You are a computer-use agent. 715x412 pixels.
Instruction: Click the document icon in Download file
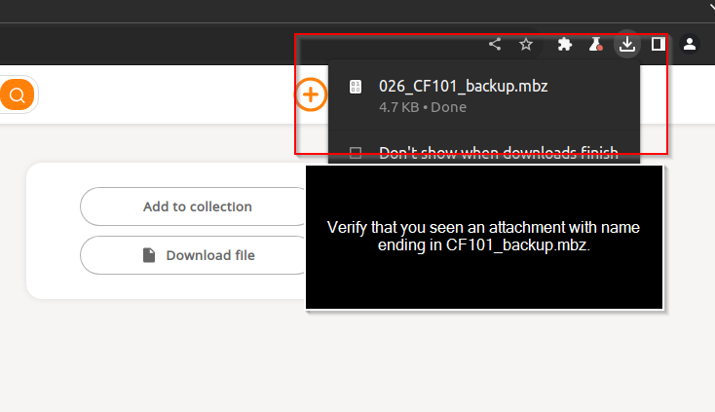(149, 255)
